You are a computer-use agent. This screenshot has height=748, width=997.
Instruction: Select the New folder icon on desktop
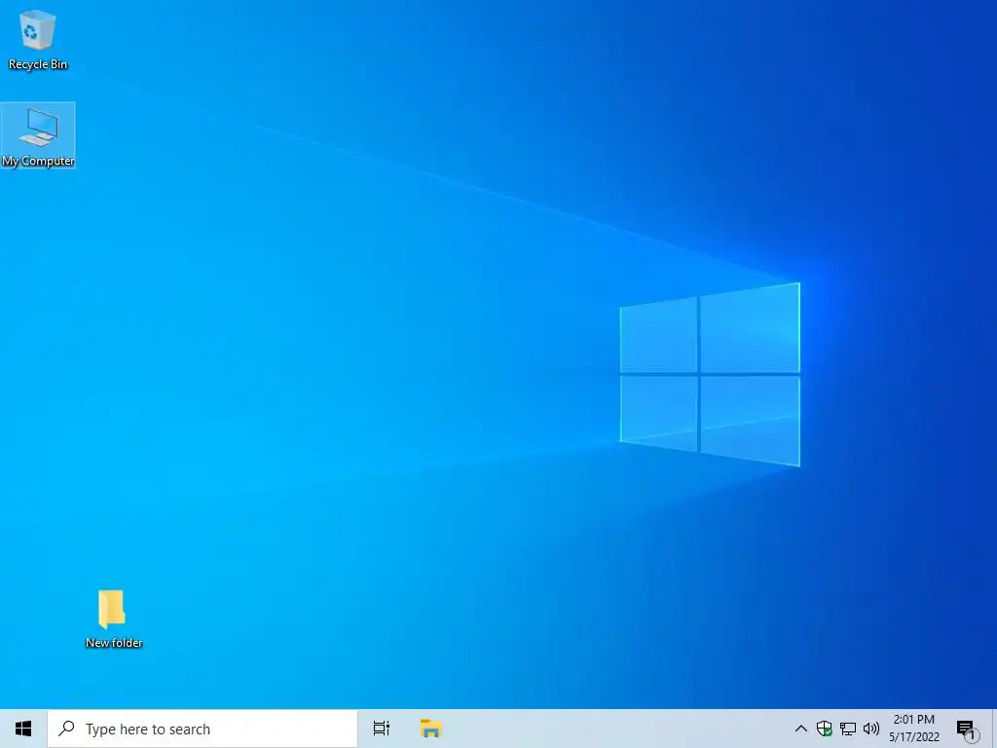click(x=113, y=618)
